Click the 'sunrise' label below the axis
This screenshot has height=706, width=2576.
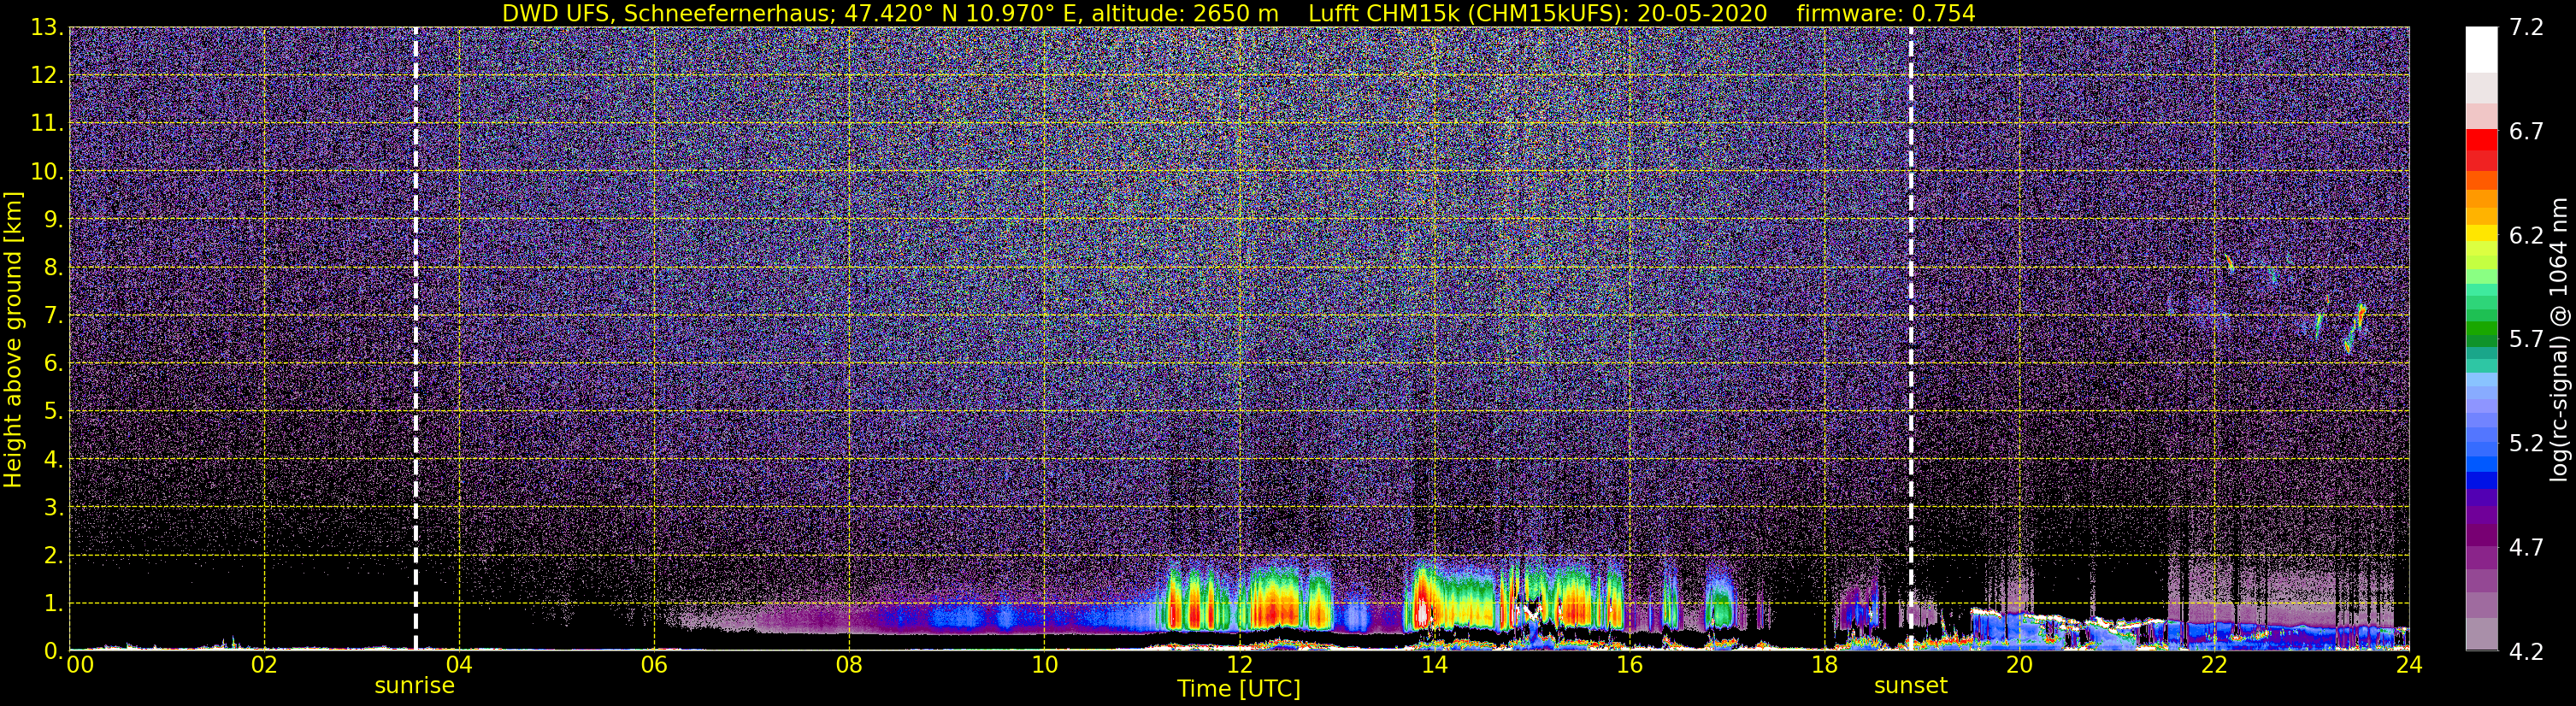tap(414, 686)
